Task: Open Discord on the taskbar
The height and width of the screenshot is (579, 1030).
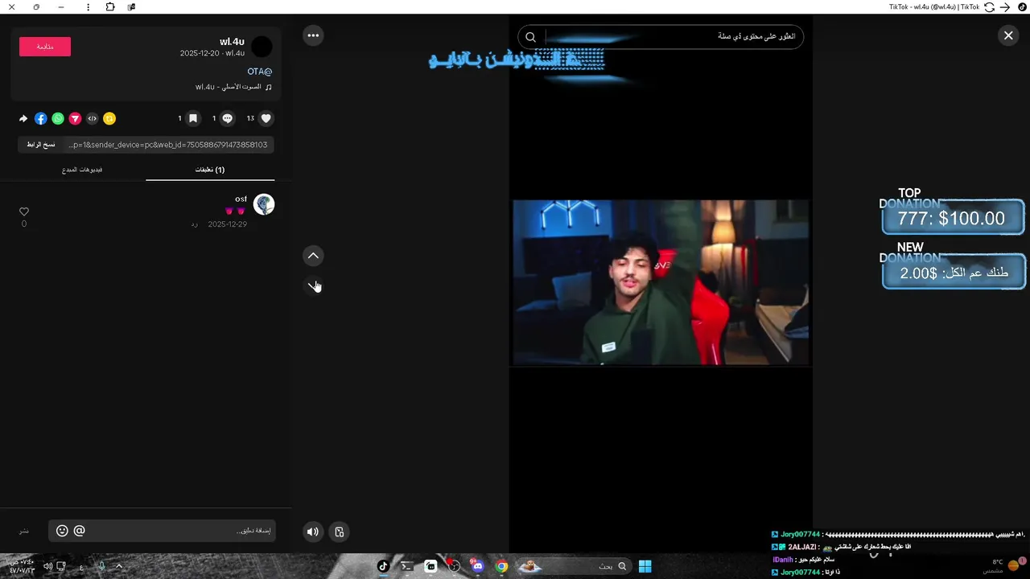Action: pos(478,566)
